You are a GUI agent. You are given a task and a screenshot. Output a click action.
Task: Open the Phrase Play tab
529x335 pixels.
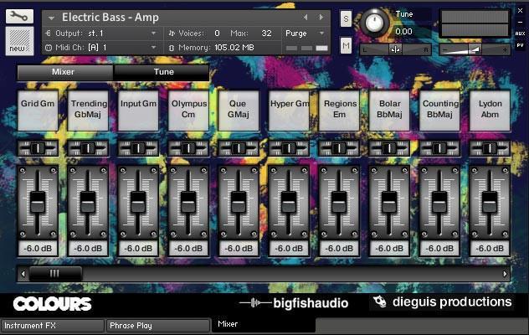click(x=157, y=326)
